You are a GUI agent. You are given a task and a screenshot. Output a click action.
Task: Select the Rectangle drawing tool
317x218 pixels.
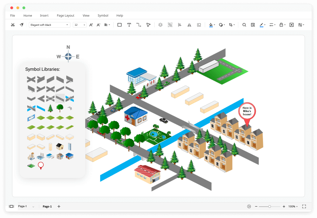(119, 25)
